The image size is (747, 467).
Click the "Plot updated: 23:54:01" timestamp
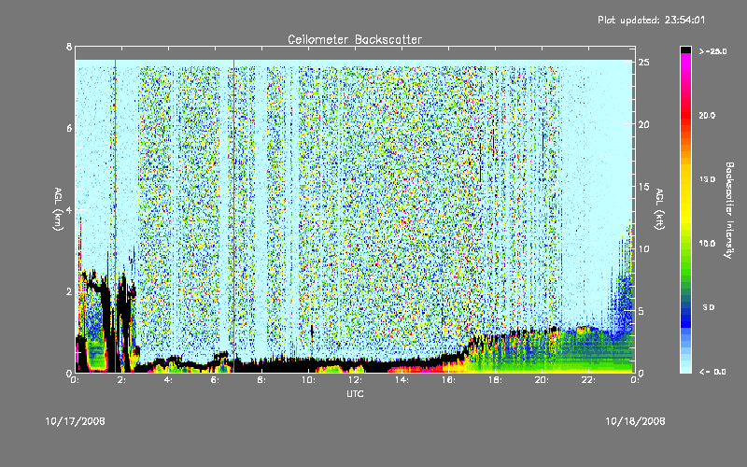tap(651, 20)
